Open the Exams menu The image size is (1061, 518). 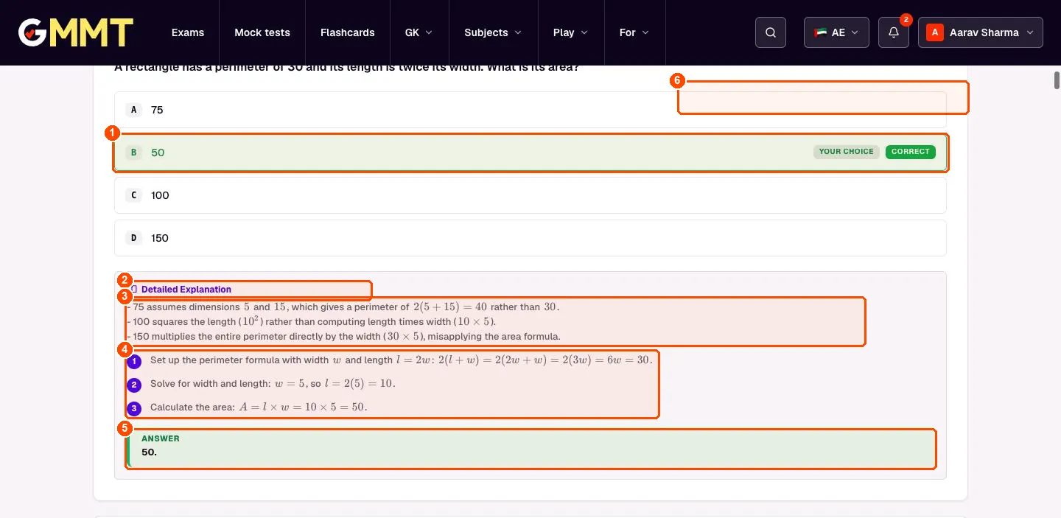(x=188, y=32)
